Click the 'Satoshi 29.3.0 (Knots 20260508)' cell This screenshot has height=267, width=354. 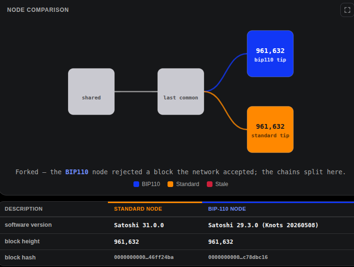tap(263, 225)
